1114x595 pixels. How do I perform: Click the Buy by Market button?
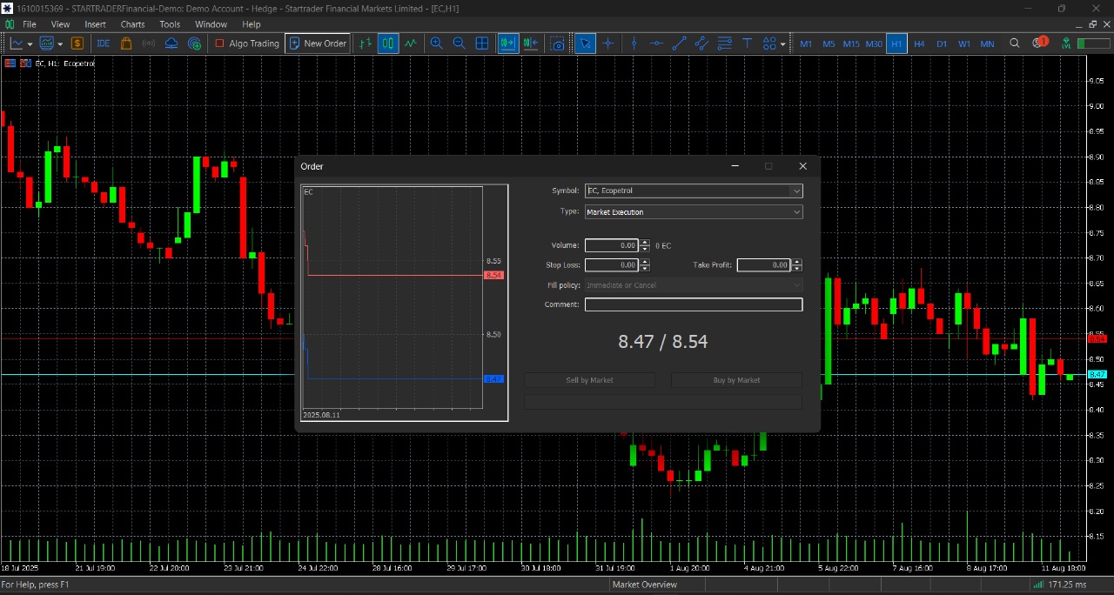736,380
